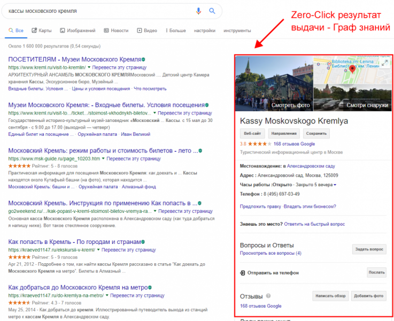Viewport: 394px width, 321px height.
Task: Open the Как добраться до Московского Кремля на метро result
Action: [78, 287]
